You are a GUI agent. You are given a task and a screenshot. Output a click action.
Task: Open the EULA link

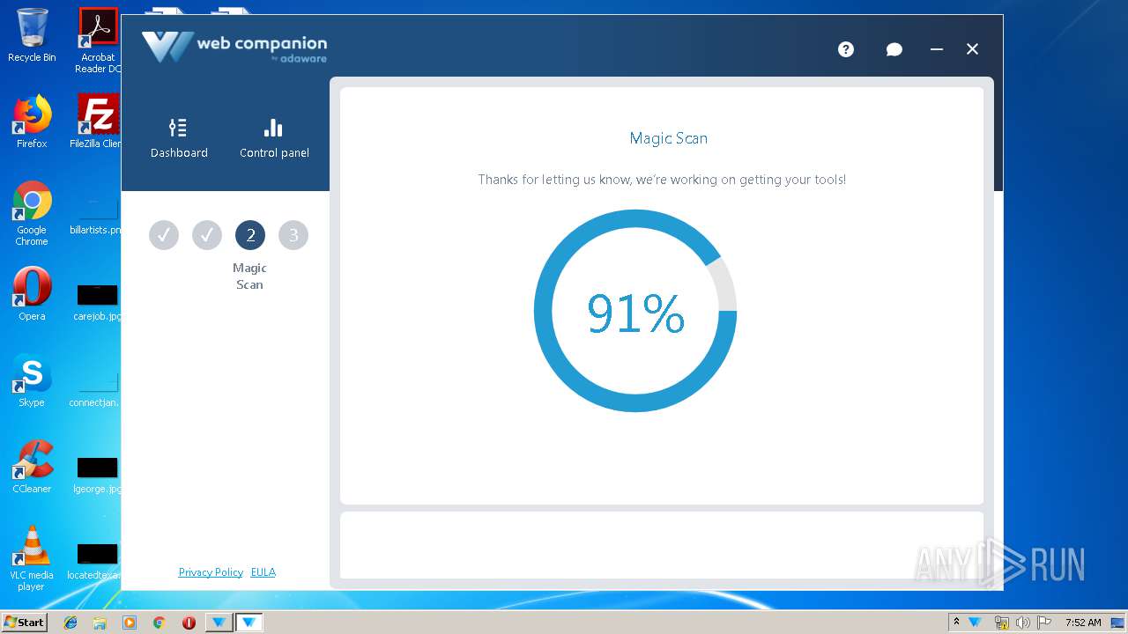tap(263, 572)
